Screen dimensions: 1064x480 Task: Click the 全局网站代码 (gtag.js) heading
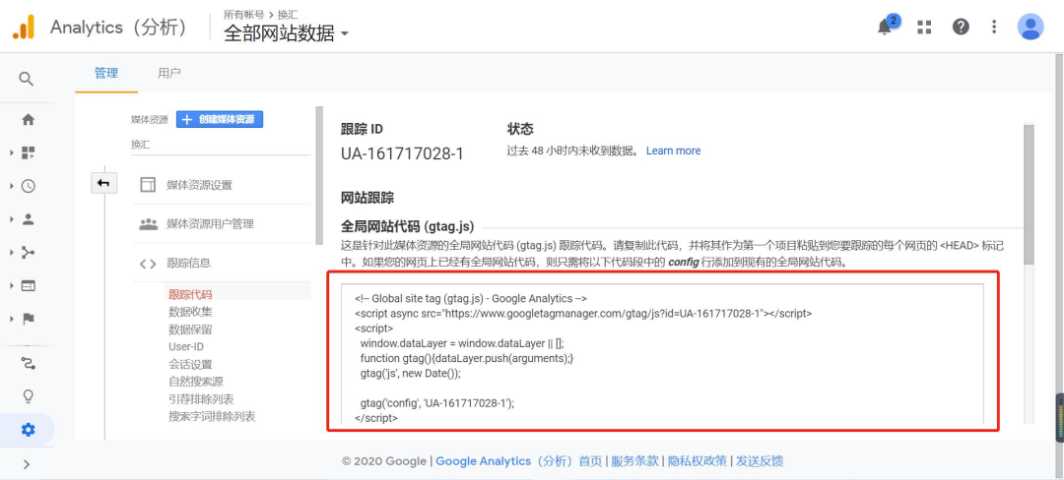tap(407, 226)
